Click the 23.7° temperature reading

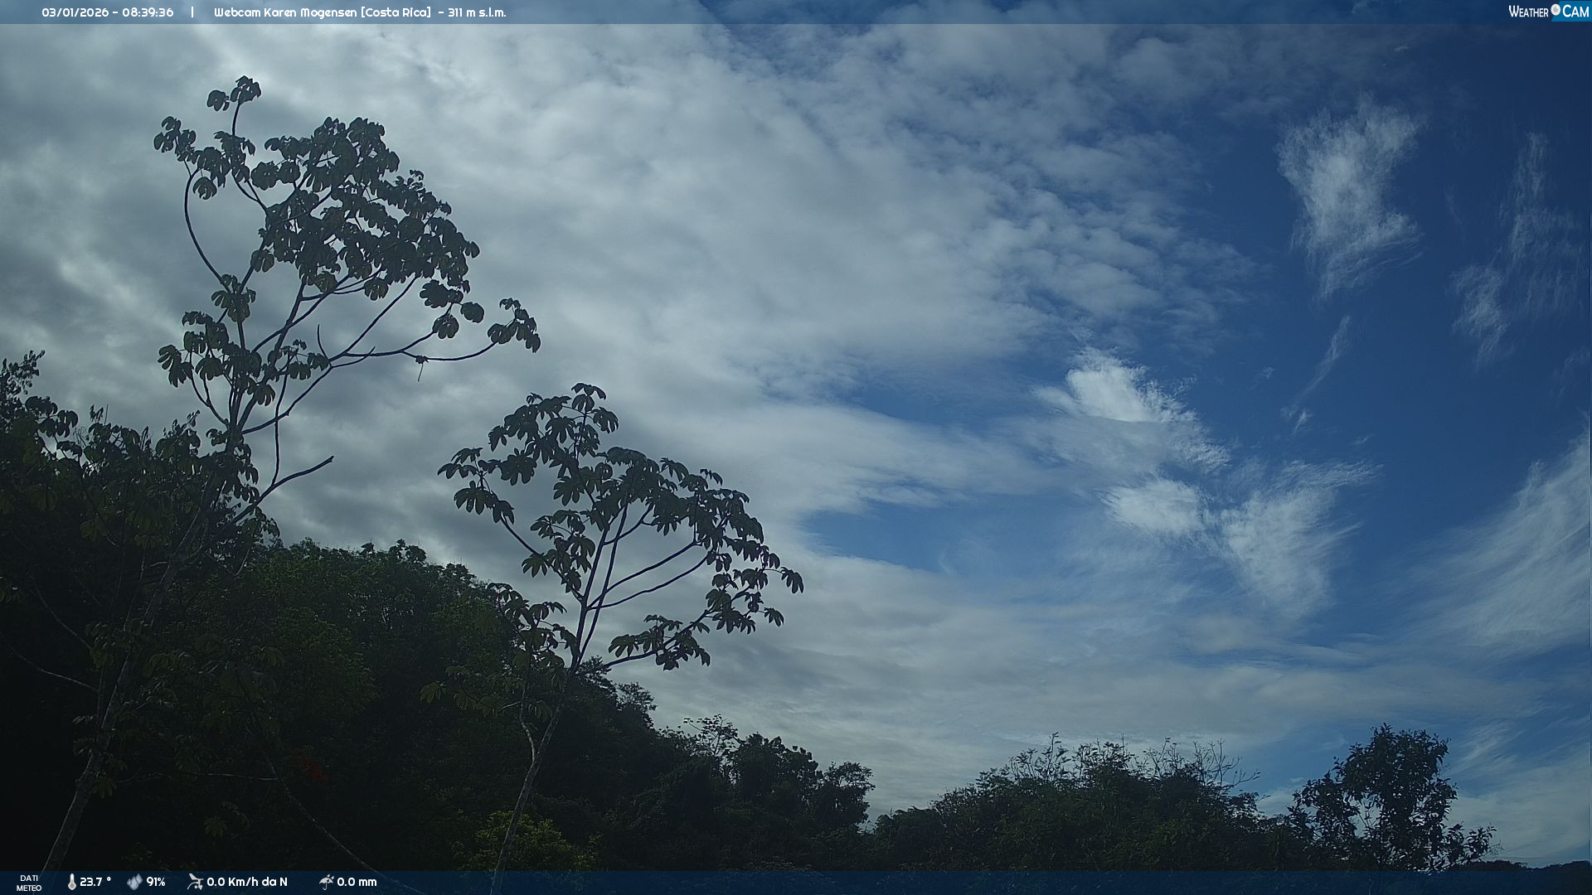coord(95,883)
